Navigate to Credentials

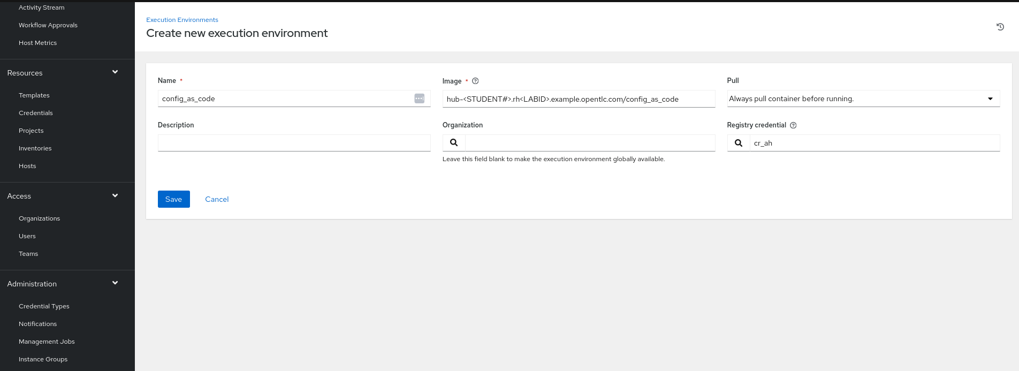point(36,113)
